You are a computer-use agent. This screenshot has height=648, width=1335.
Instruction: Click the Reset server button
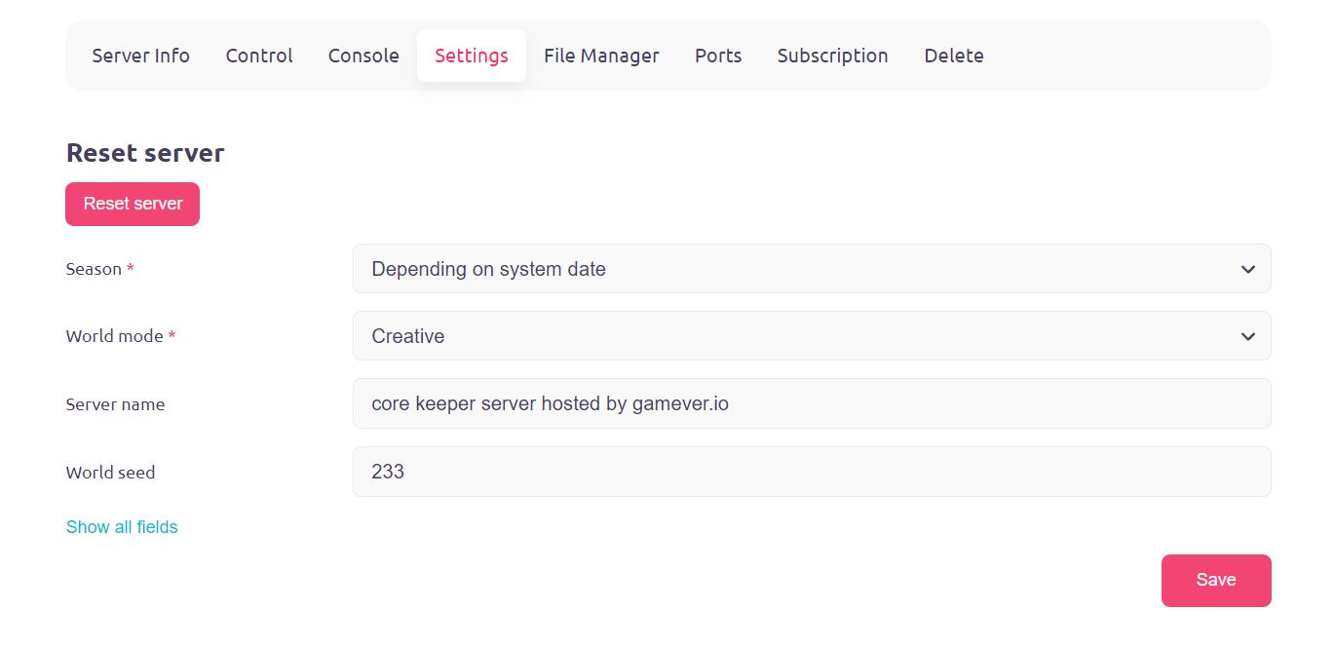(x=132, y=204)
